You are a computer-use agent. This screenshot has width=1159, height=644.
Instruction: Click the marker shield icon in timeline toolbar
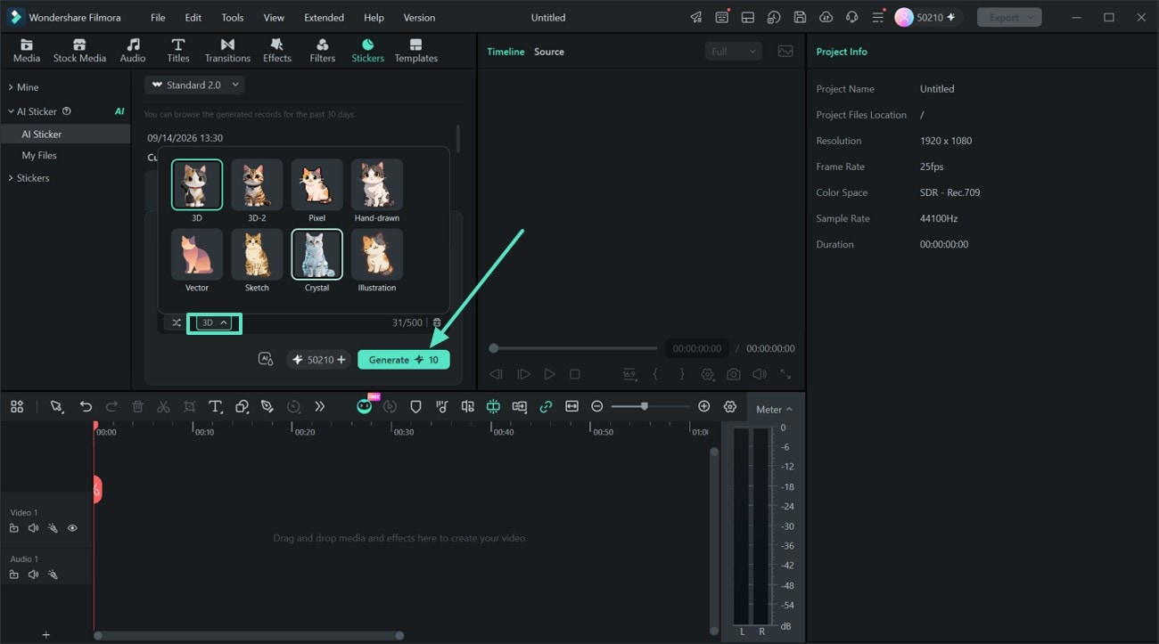click(415, 406)
